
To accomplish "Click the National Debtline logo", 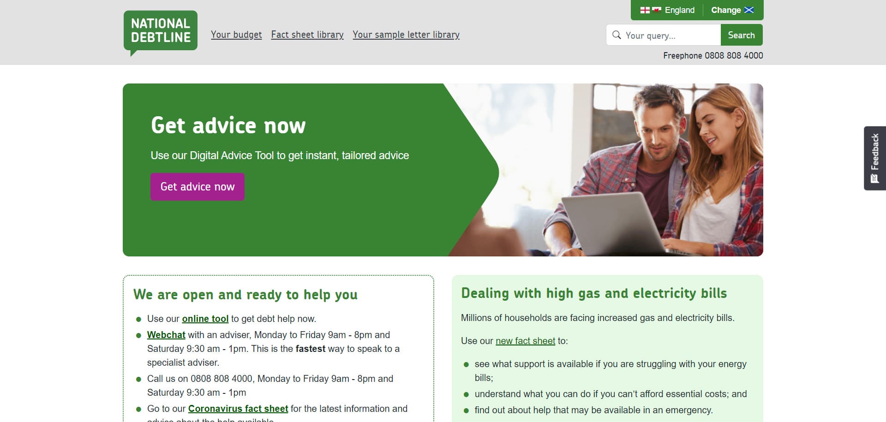I will click(x=160, y=33).
